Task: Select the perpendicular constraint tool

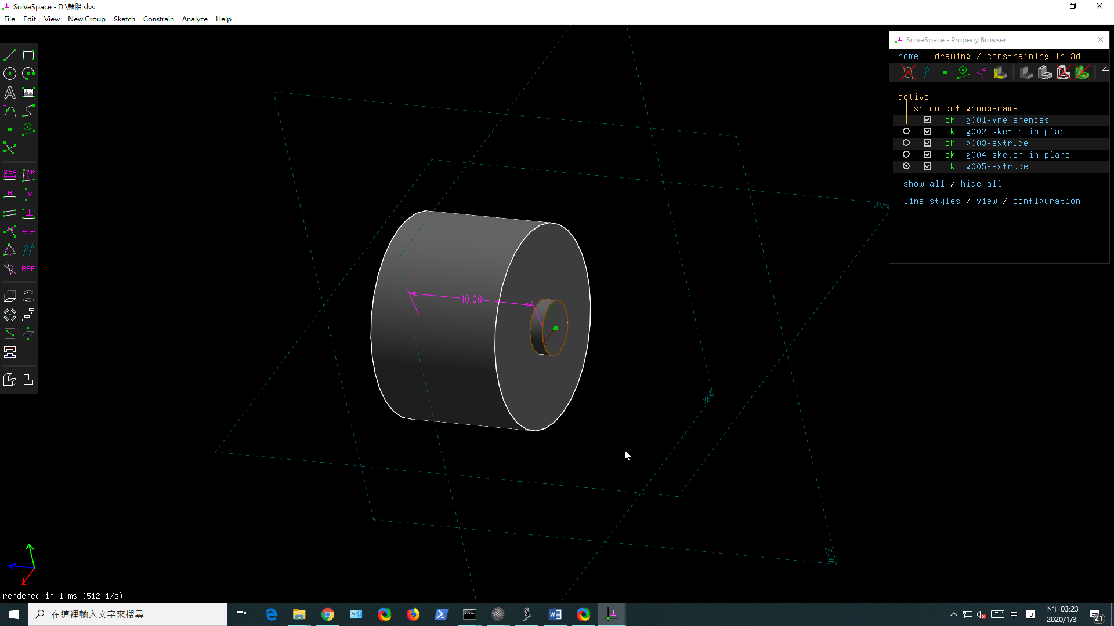Action: pos(28,213)
